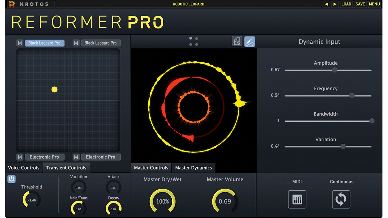Click the yellow dot on the XY pad

click(x=54, y=89)
